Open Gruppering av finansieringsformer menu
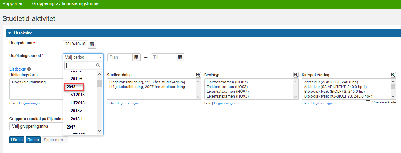The image size is (401, 153). 66,4
